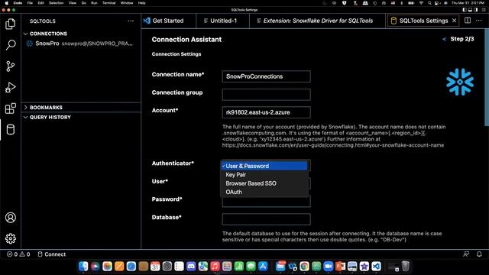489x275 pixels.
Task: Switch to the Untitled-1 tab
Action: point(222,21)
